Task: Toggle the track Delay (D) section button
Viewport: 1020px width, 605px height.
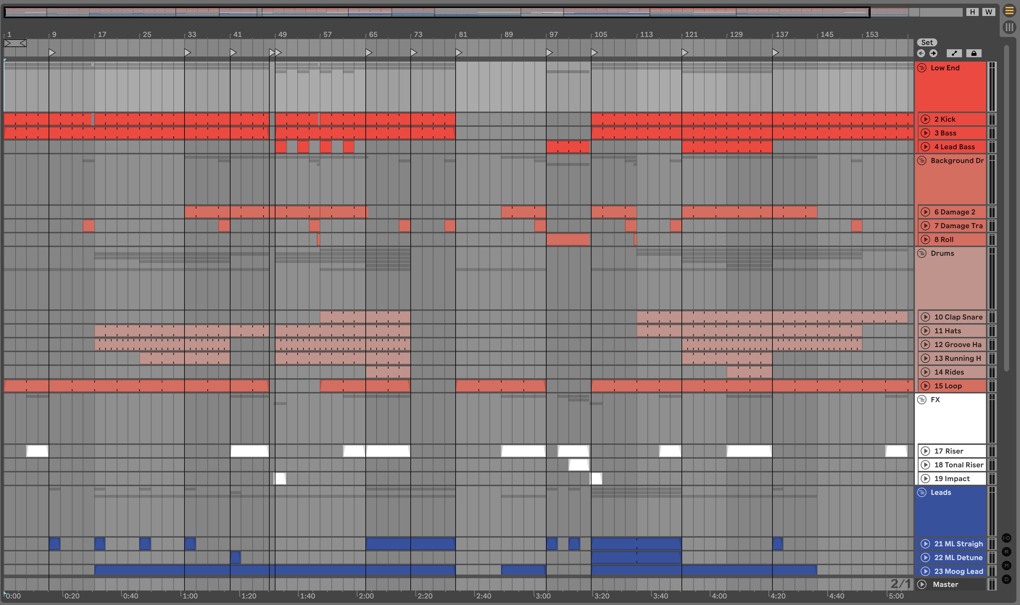Action: tap(1006, 579)
